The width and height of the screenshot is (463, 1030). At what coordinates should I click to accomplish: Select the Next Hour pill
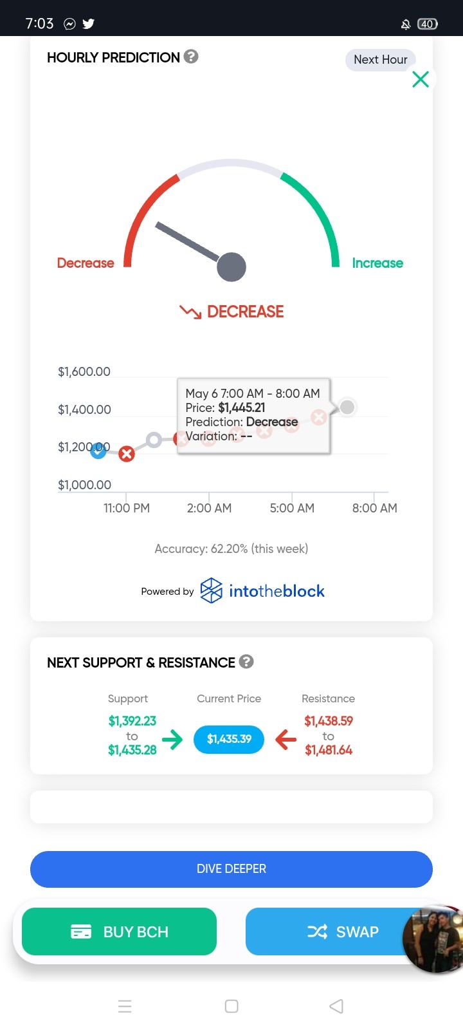coord(381,60)
